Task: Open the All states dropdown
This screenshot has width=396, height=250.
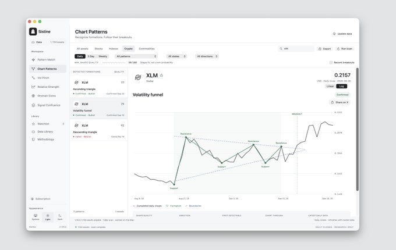Action: click(177, 56)
